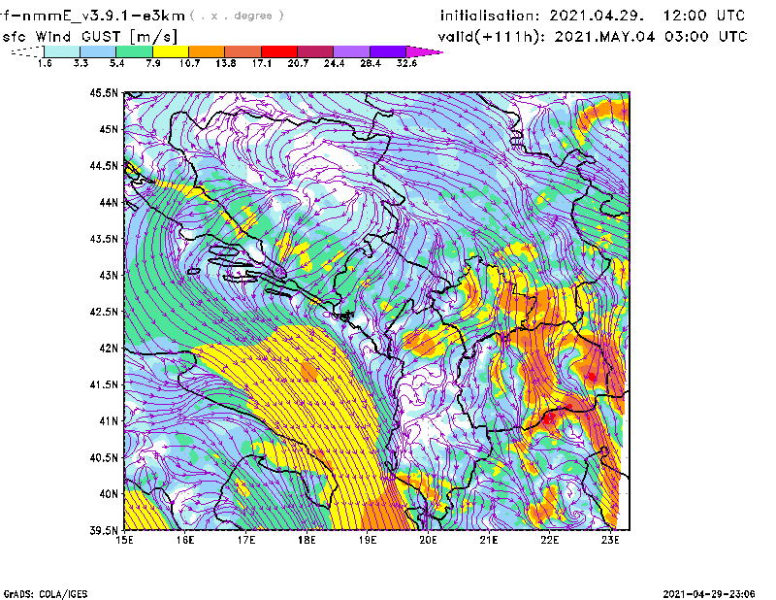
Task: Click the 15E longitude label
Action: (124, 540)
